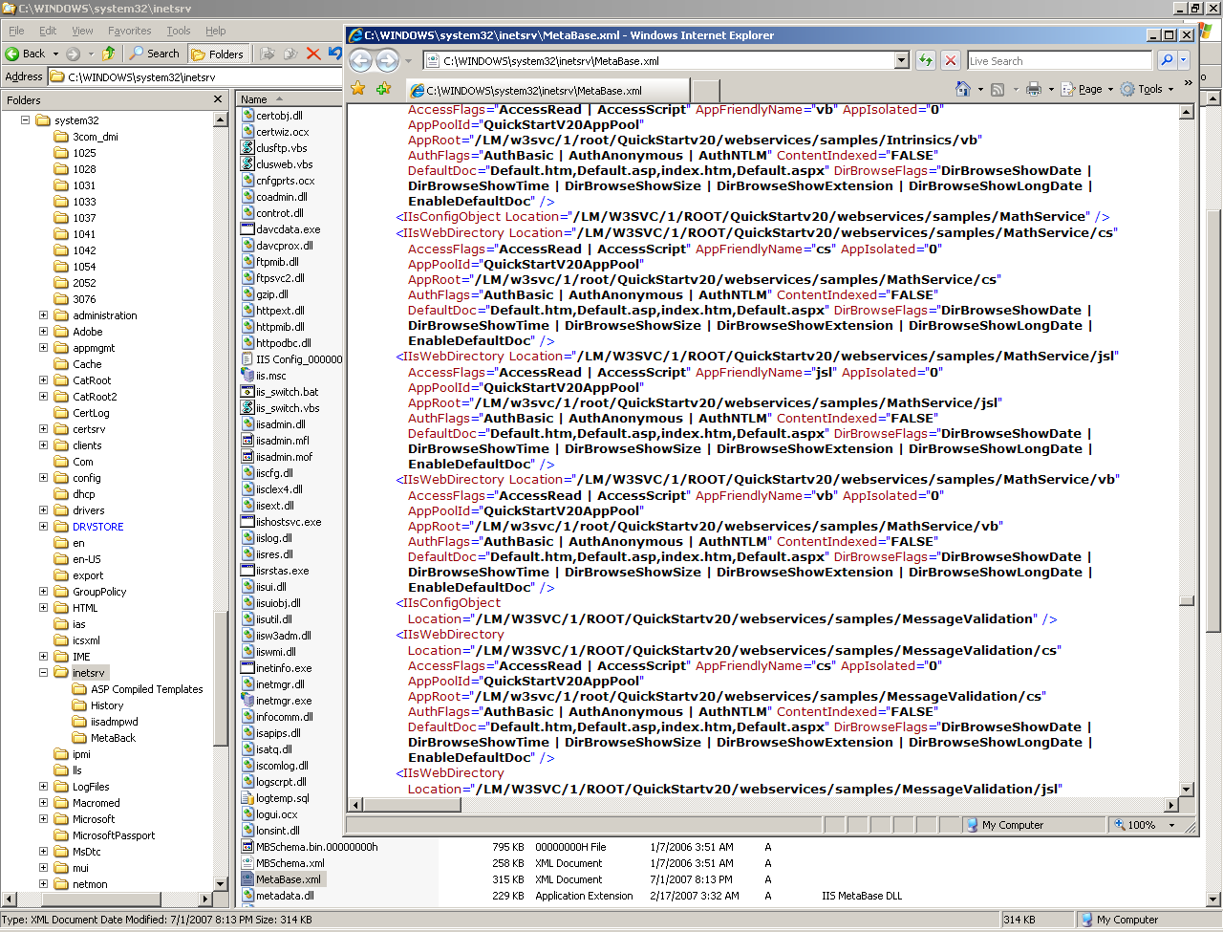Click the Internet Explorer address field

coord(667,61)
